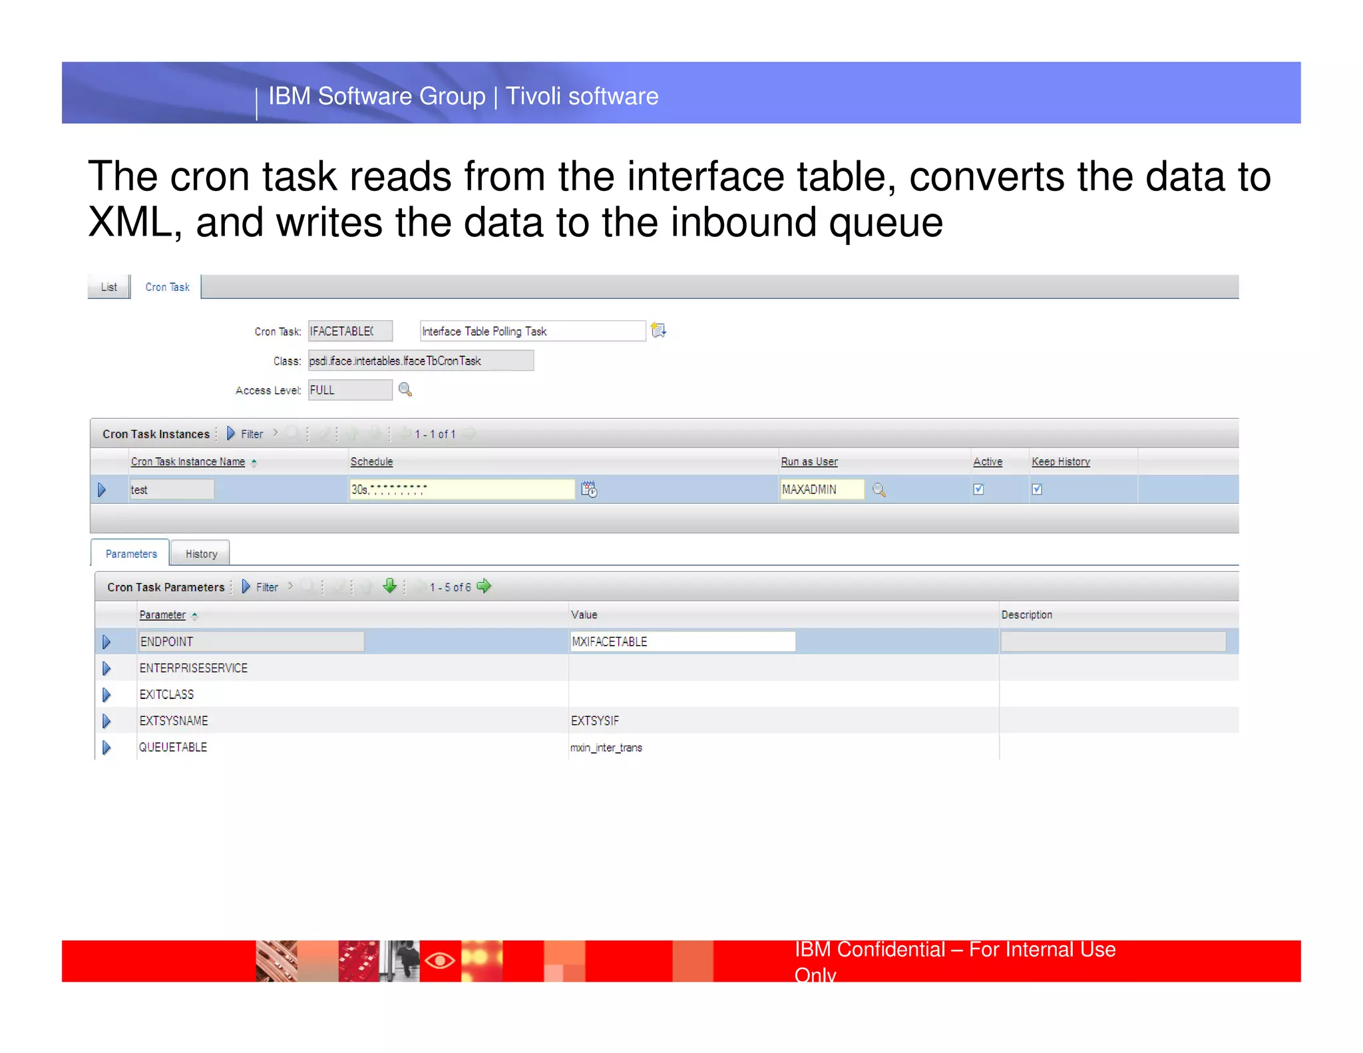The image size is (1363, 1053).
Task: Edit the MXIFACETABLE value field
Action: coord(682,641)
